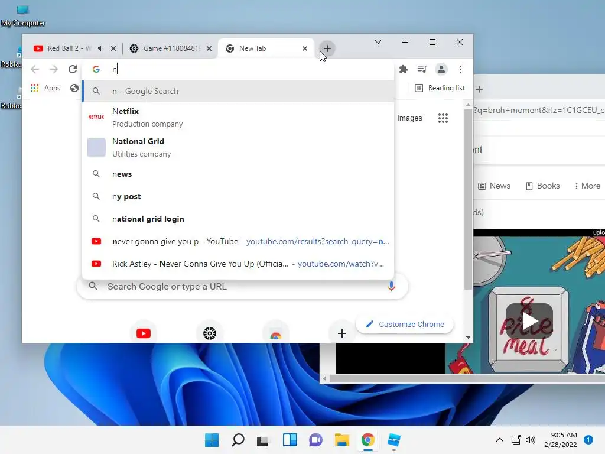Open Widgets from taskbar
This screenshot has width=605, height=454.
tap(290, 440)
